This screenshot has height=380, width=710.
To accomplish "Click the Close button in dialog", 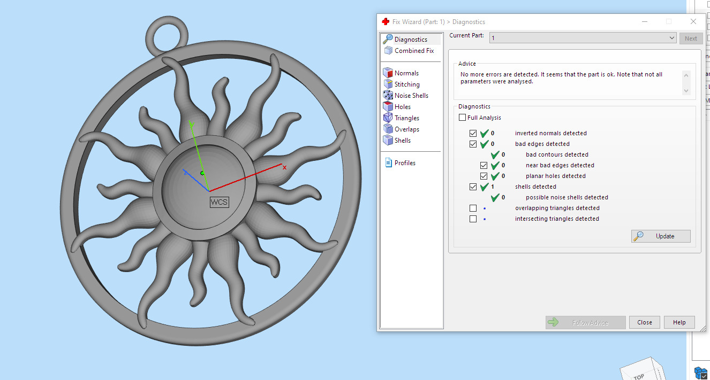I will pyautogui.click(x=645, y=322).
